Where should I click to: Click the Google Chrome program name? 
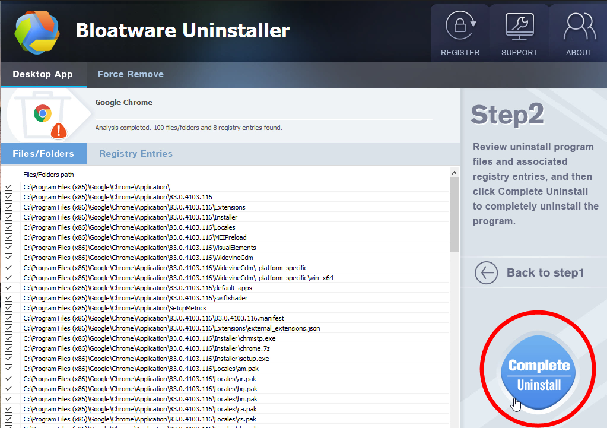click(124, 103)
